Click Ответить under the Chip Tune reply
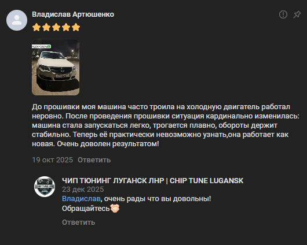This screenshot has width=307, height=245. 79,222
